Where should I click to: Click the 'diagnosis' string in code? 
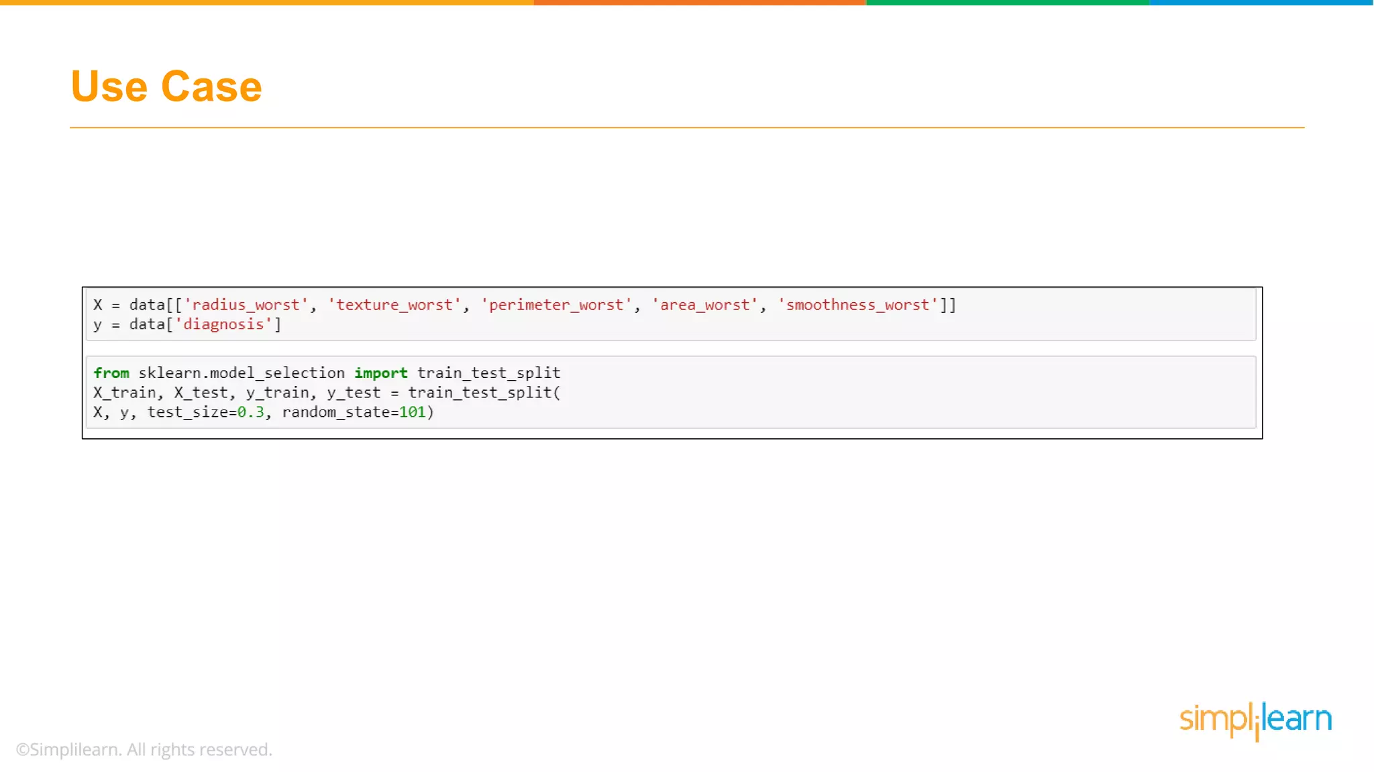(x=223, y=324)
